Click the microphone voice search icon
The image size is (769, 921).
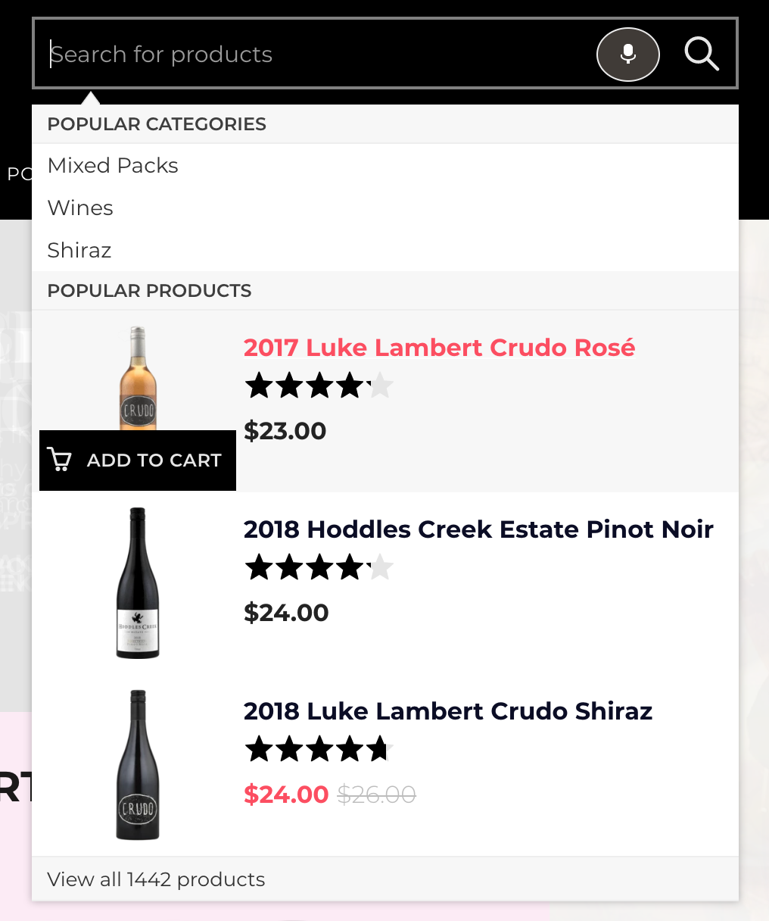(627, 55)
